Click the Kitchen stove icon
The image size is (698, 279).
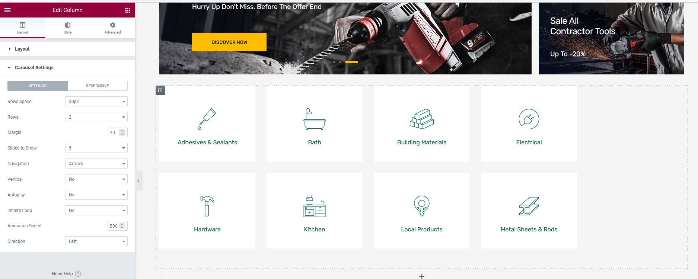[x=315, y=206]
